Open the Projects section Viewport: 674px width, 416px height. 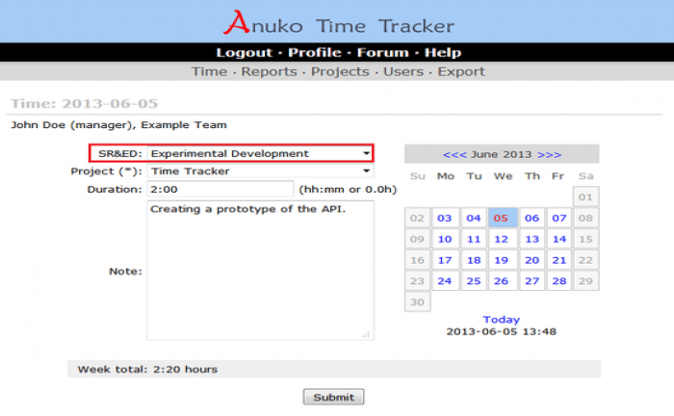click(x=339, y=71)
